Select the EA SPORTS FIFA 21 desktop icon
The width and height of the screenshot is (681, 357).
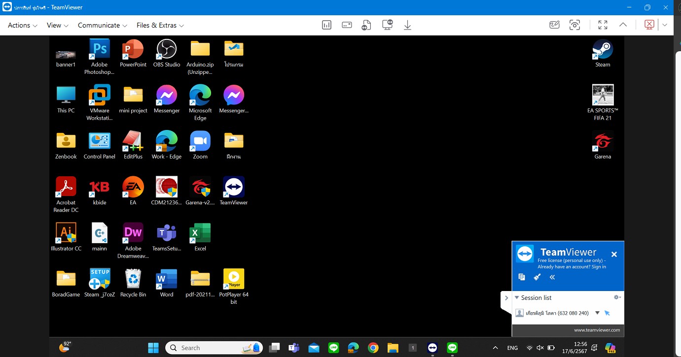(603, 103)
